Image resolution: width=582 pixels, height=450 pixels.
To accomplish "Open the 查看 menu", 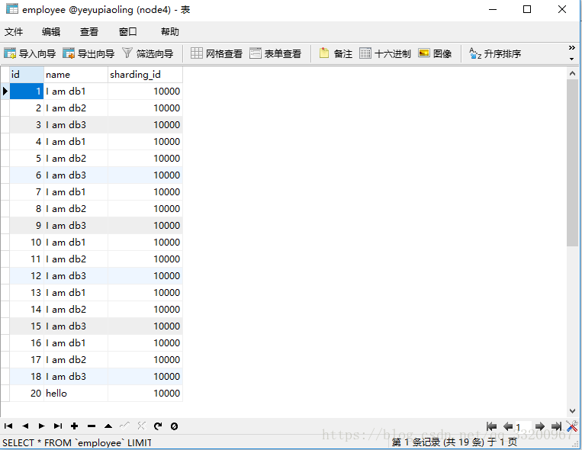I will (x=89, y=31).
